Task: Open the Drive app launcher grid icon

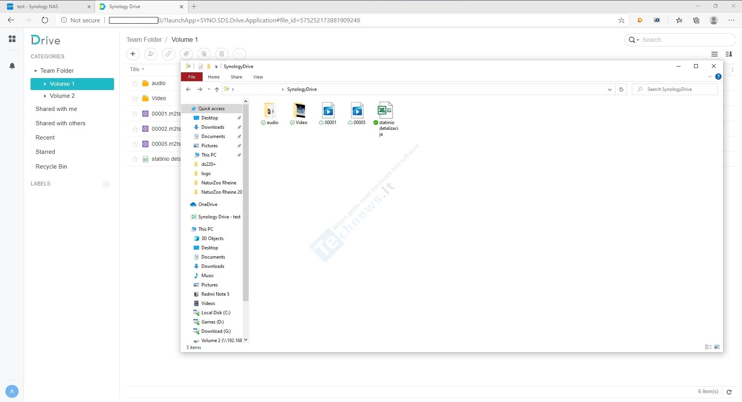Action: tap(12, 39)
